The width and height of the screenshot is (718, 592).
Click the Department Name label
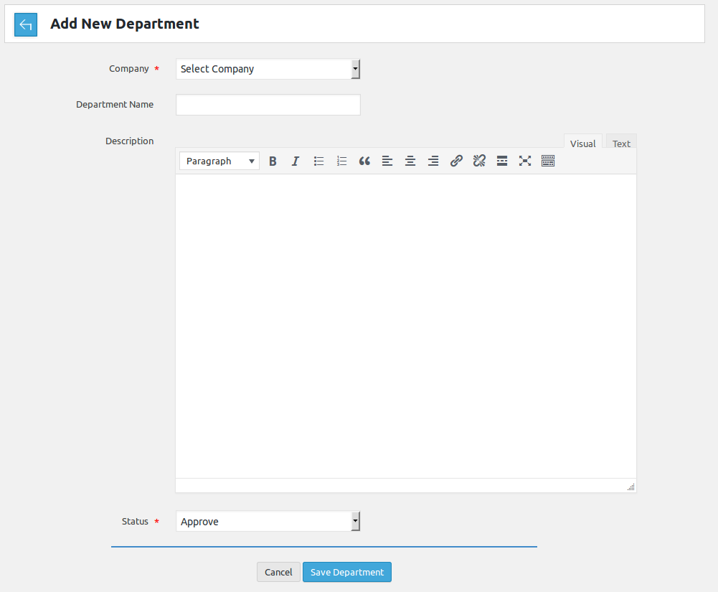[x=115, y=105]
